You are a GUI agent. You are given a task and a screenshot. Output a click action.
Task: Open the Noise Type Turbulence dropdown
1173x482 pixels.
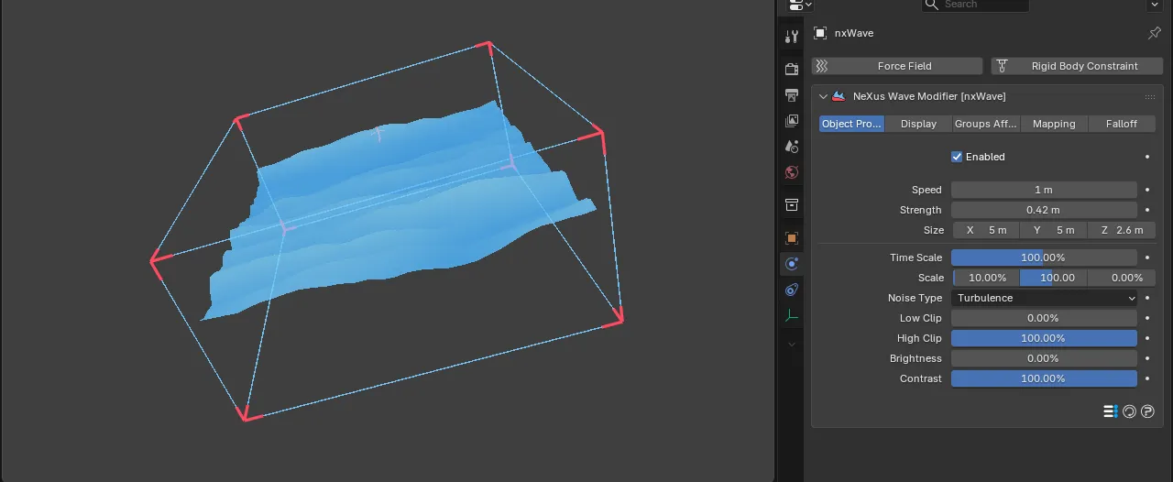pos(1044,298)
